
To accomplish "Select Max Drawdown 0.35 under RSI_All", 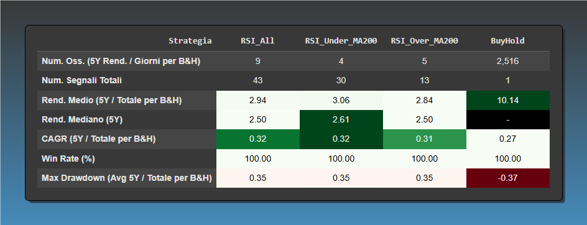I will tap(258, 178).
